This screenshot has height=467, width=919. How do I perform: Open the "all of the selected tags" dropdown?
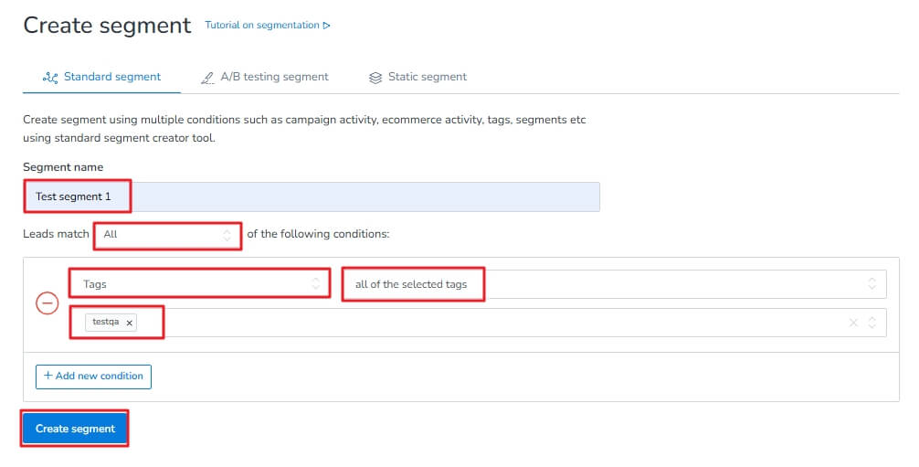click(x=613, y=284)
